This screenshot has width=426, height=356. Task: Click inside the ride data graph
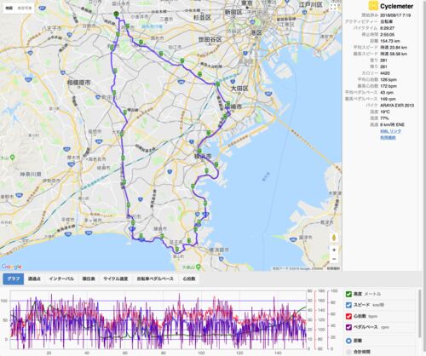(158, 320)
